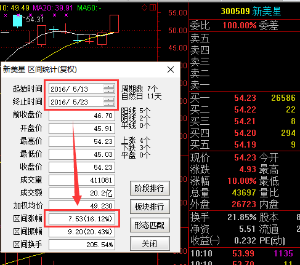Viewport: 300px width, 265px height.
Task: Select the 区间涨幅 value field
Action: pos(82,219)
